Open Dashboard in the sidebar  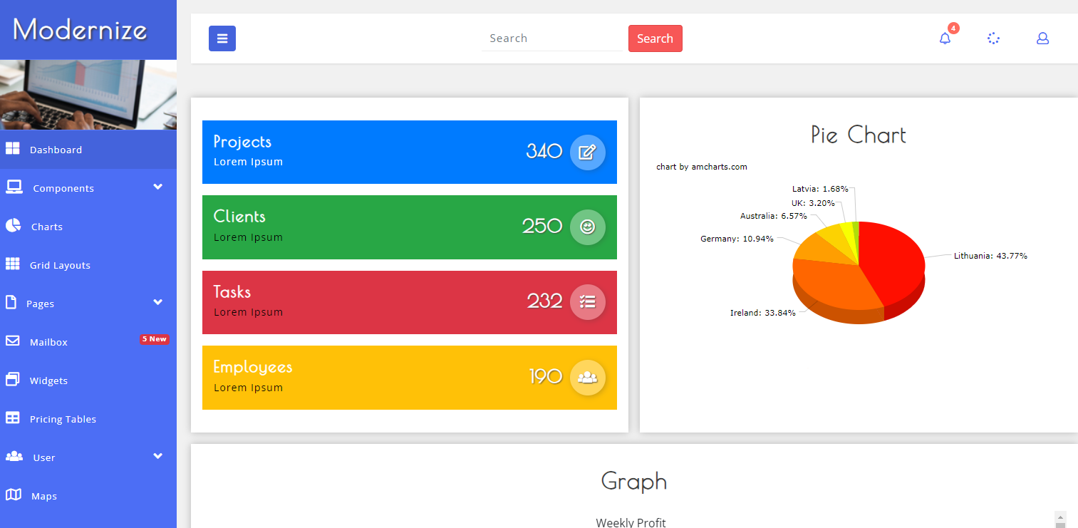tap(56, 150)
